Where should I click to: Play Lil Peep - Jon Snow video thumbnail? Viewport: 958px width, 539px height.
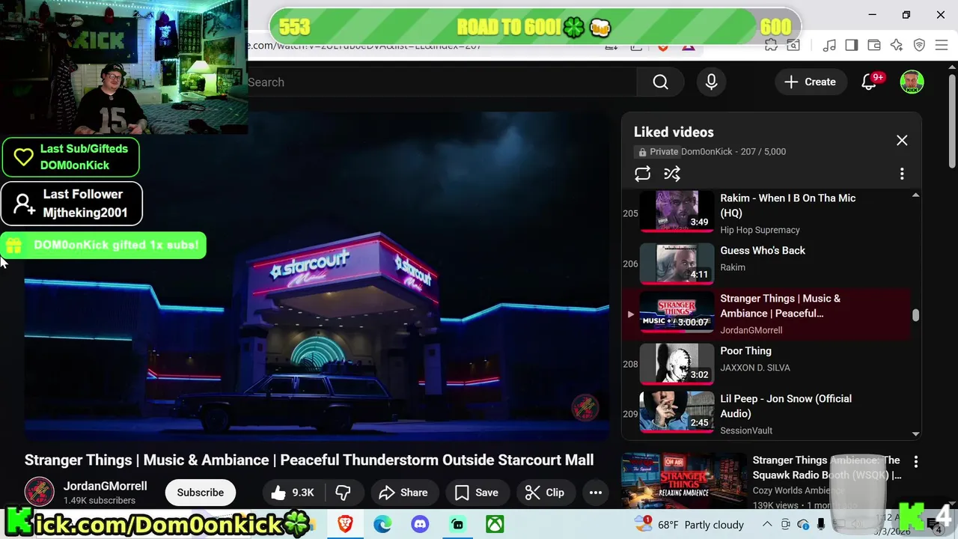coord(677,412)
